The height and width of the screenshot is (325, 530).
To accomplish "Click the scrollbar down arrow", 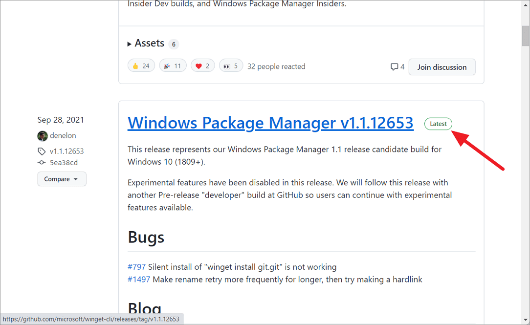I will coord(525,320).
